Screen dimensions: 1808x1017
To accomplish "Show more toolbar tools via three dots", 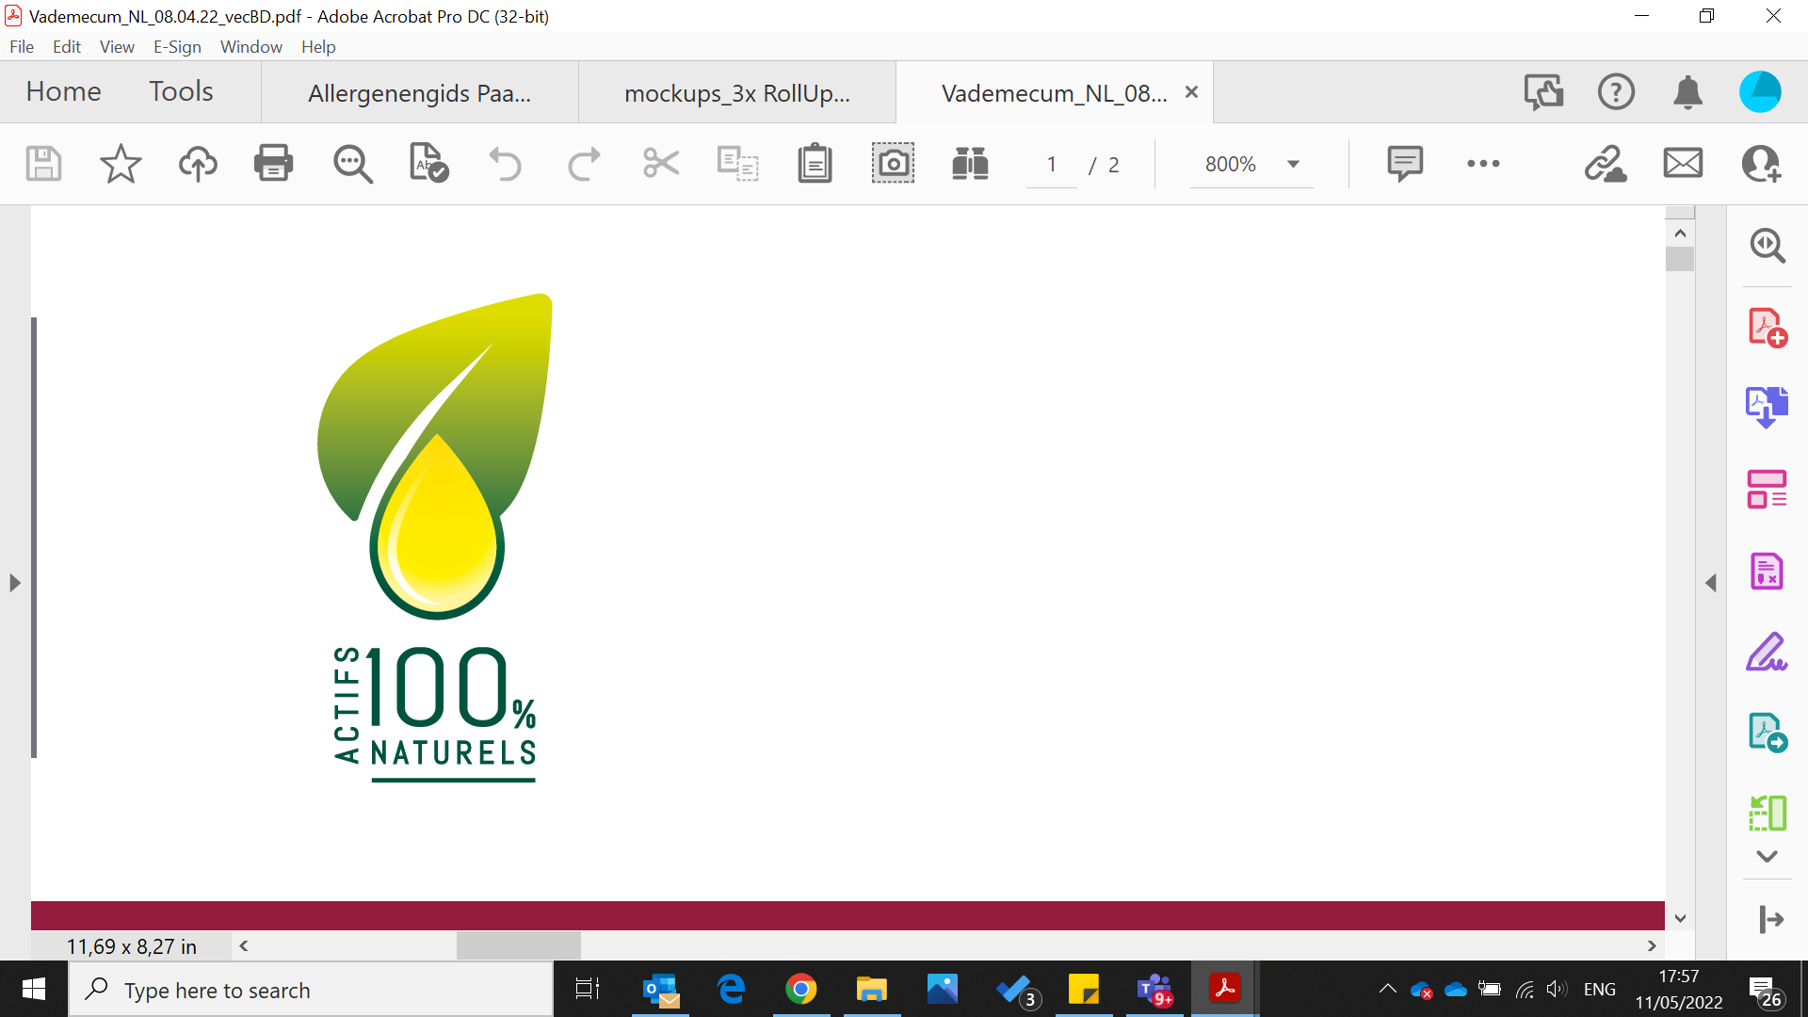I will tap(1483, 164).
